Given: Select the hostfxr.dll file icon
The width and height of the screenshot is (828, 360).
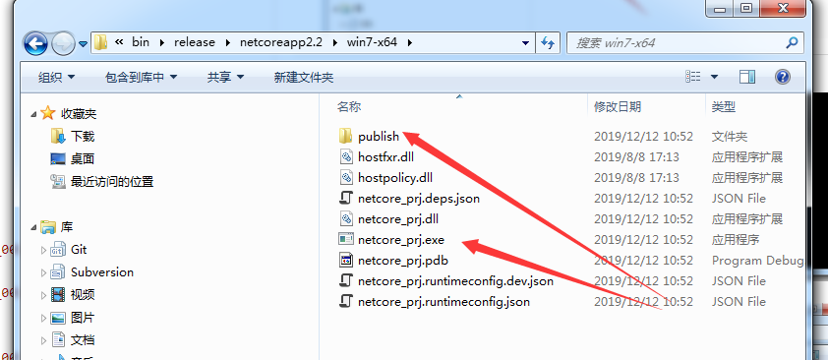Looking at the screenshot, I should 345,156.
